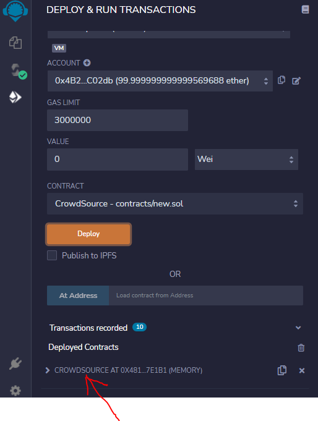Sign a message with account edit icon
Screen dimensions: 318x421
click(x=296, y=80)
